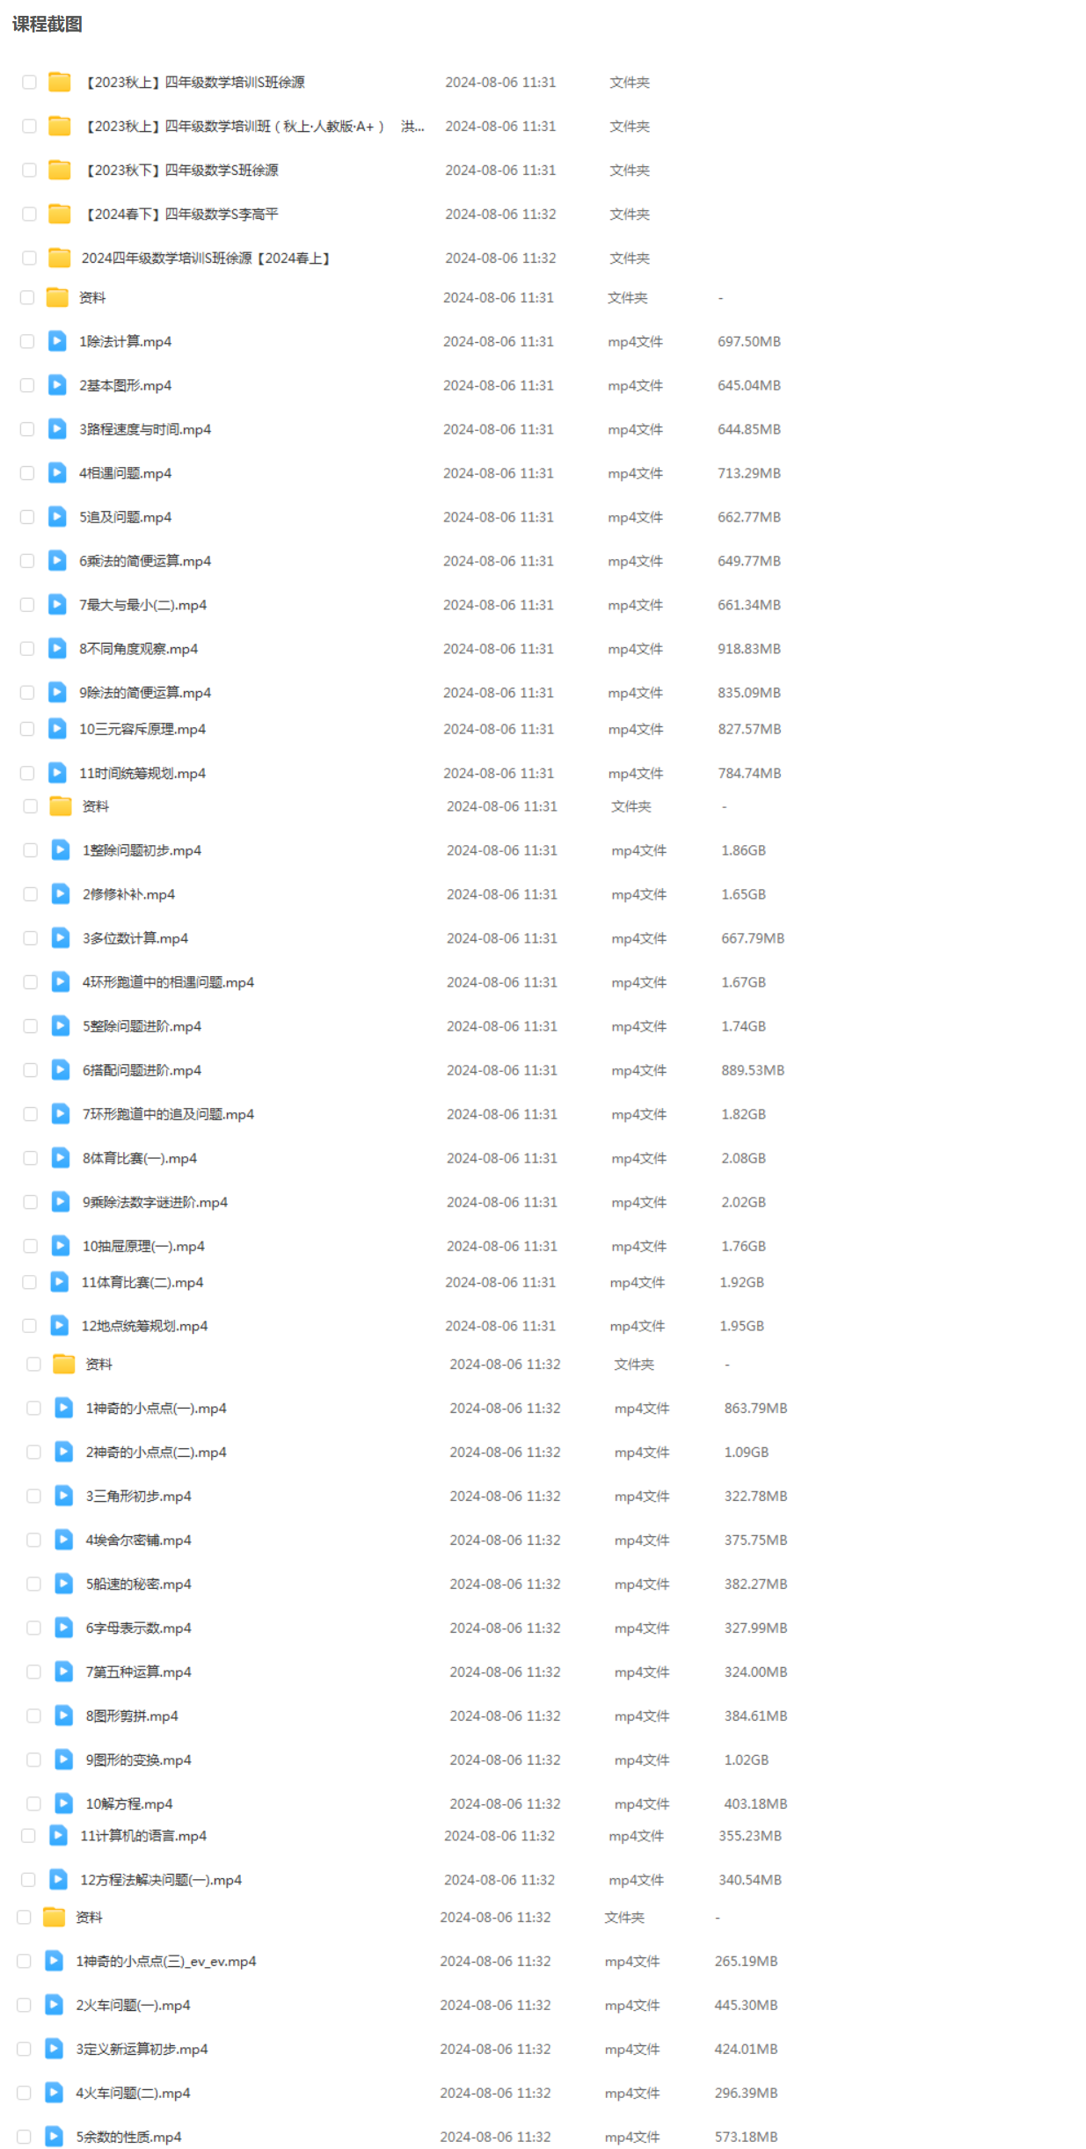Click the video icon for 4埃舍尔密铺.mp4
This screenshot has height=2149, width=1086.
click(63, 1541)
